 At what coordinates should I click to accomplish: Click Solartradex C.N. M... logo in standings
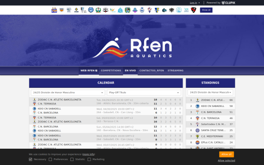[x=198, y=125]
